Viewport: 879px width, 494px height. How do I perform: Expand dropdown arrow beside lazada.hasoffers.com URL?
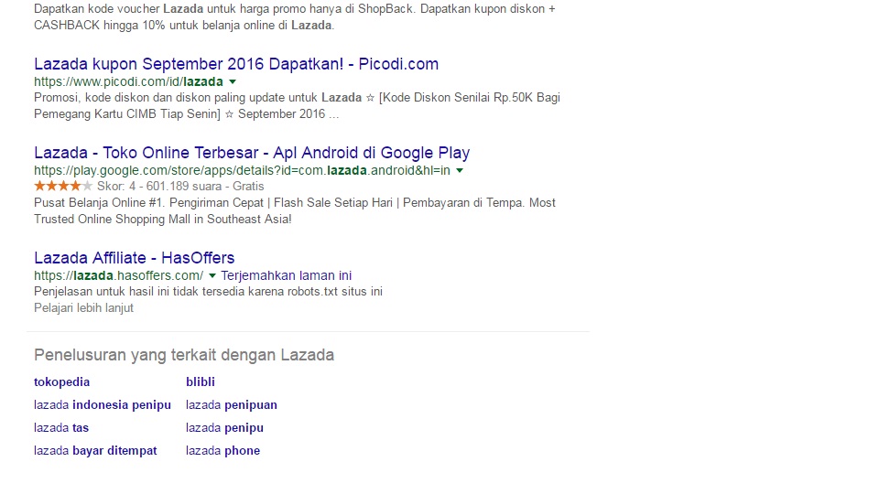[x=212, y=275]
